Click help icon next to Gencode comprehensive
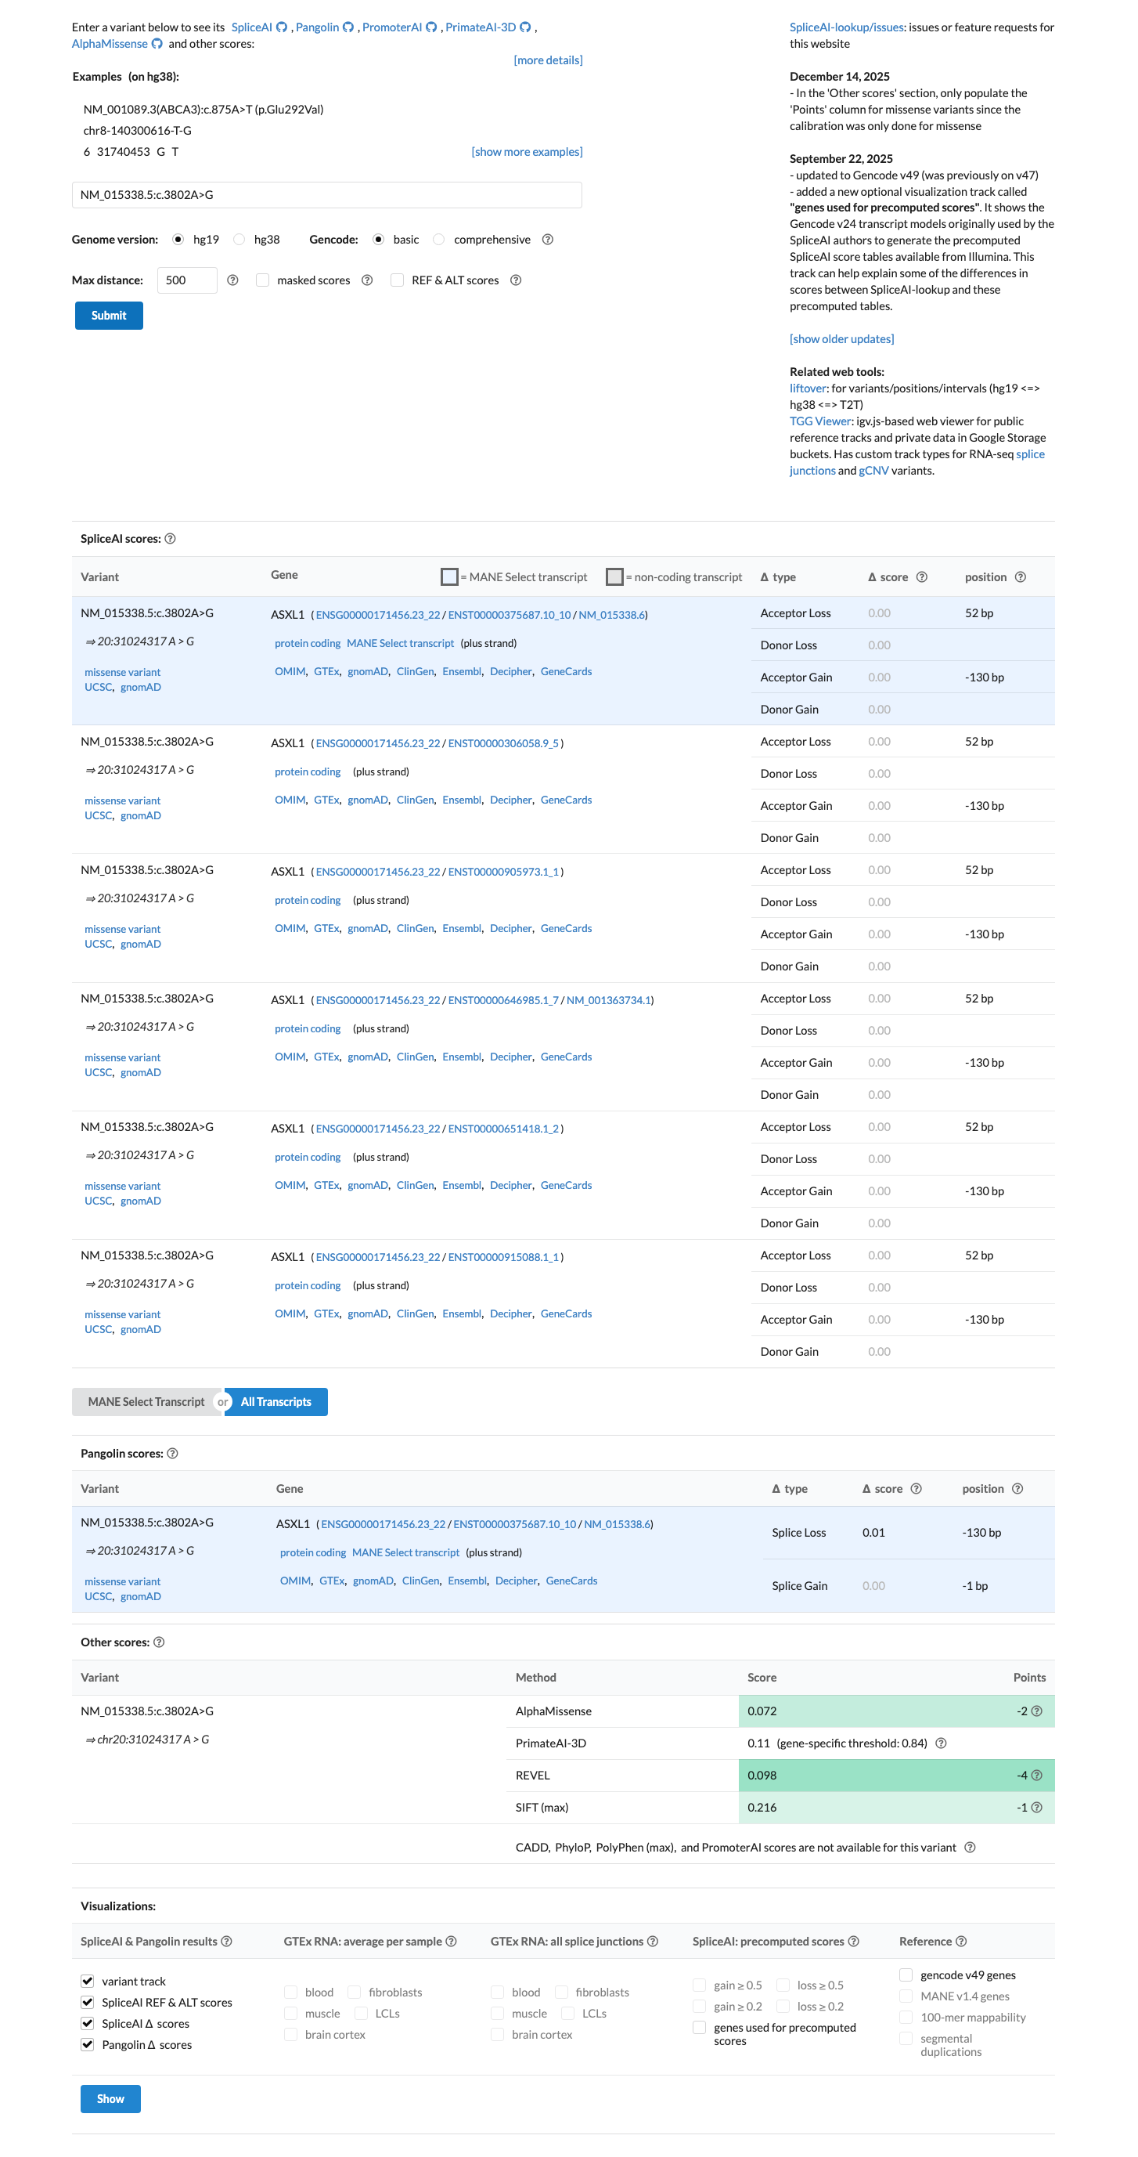This screenshot has width=1138, height=2157. point(548,240)
